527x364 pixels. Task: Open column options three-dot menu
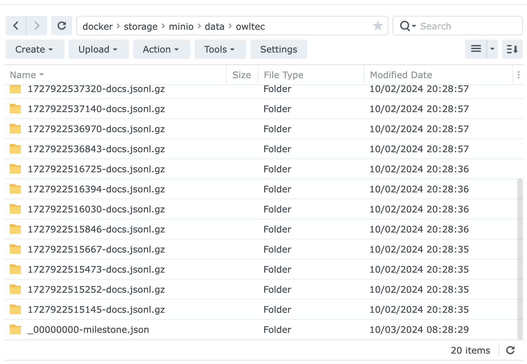tap(518, 75)
